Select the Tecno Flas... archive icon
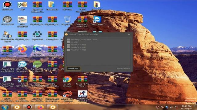 point(52,36)
